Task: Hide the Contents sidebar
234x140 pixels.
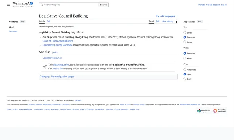Action: [x=22, y=22]
